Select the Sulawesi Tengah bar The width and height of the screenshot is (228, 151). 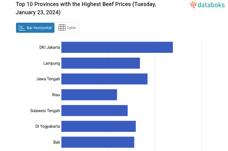tap(94, 111)
